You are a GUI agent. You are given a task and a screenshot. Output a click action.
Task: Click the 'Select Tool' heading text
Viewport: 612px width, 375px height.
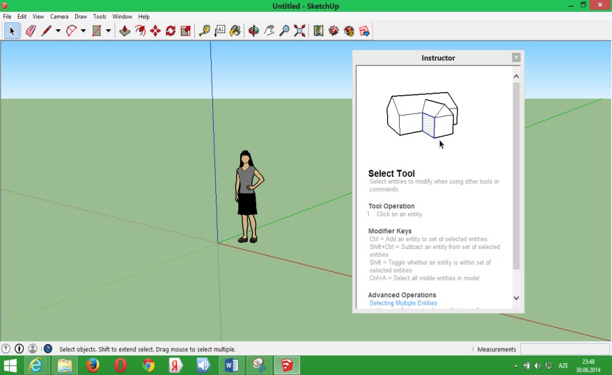[391, 173]
